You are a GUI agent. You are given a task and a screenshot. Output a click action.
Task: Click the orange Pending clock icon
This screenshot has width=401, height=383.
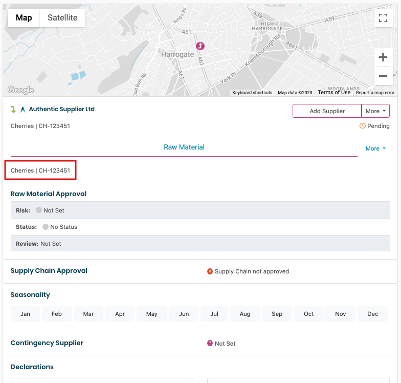(363, 126)
